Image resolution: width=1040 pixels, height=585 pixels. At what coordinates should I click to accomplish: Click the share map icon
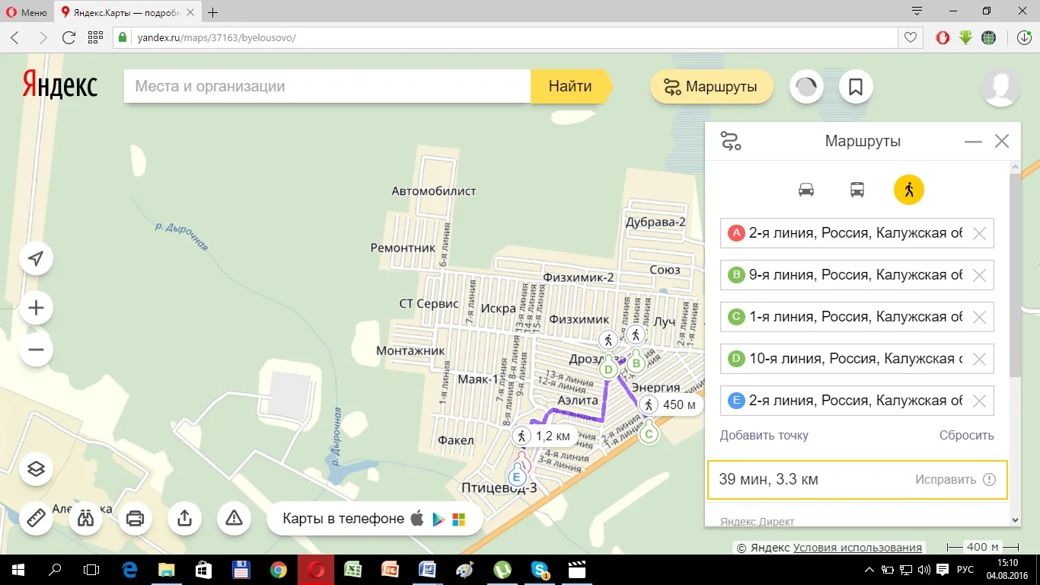point(184,518)
